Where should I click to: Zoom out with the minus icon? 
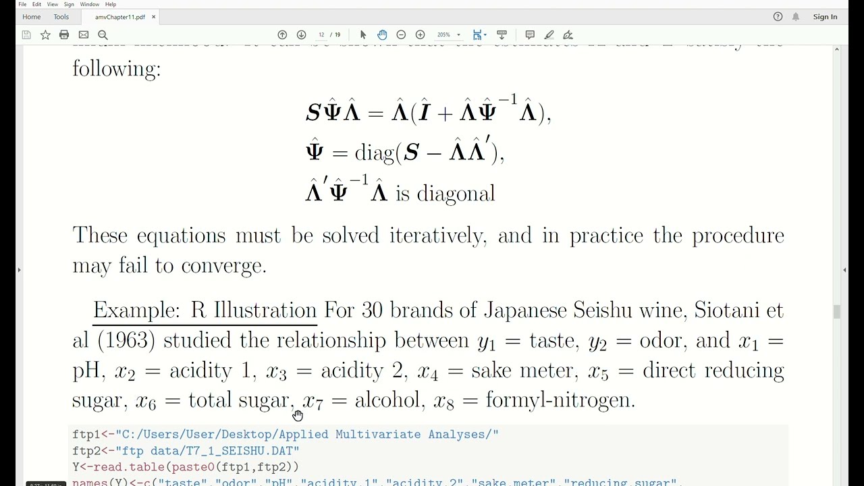pyautogui.click(x=401, y=35)
